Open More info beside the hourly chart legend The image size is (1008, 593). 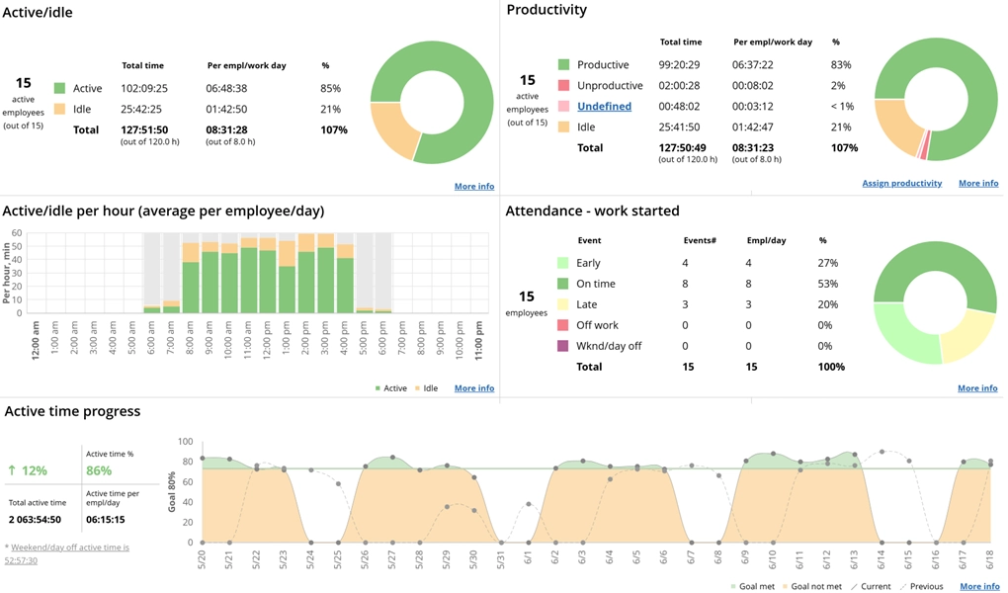coord(473,388)
